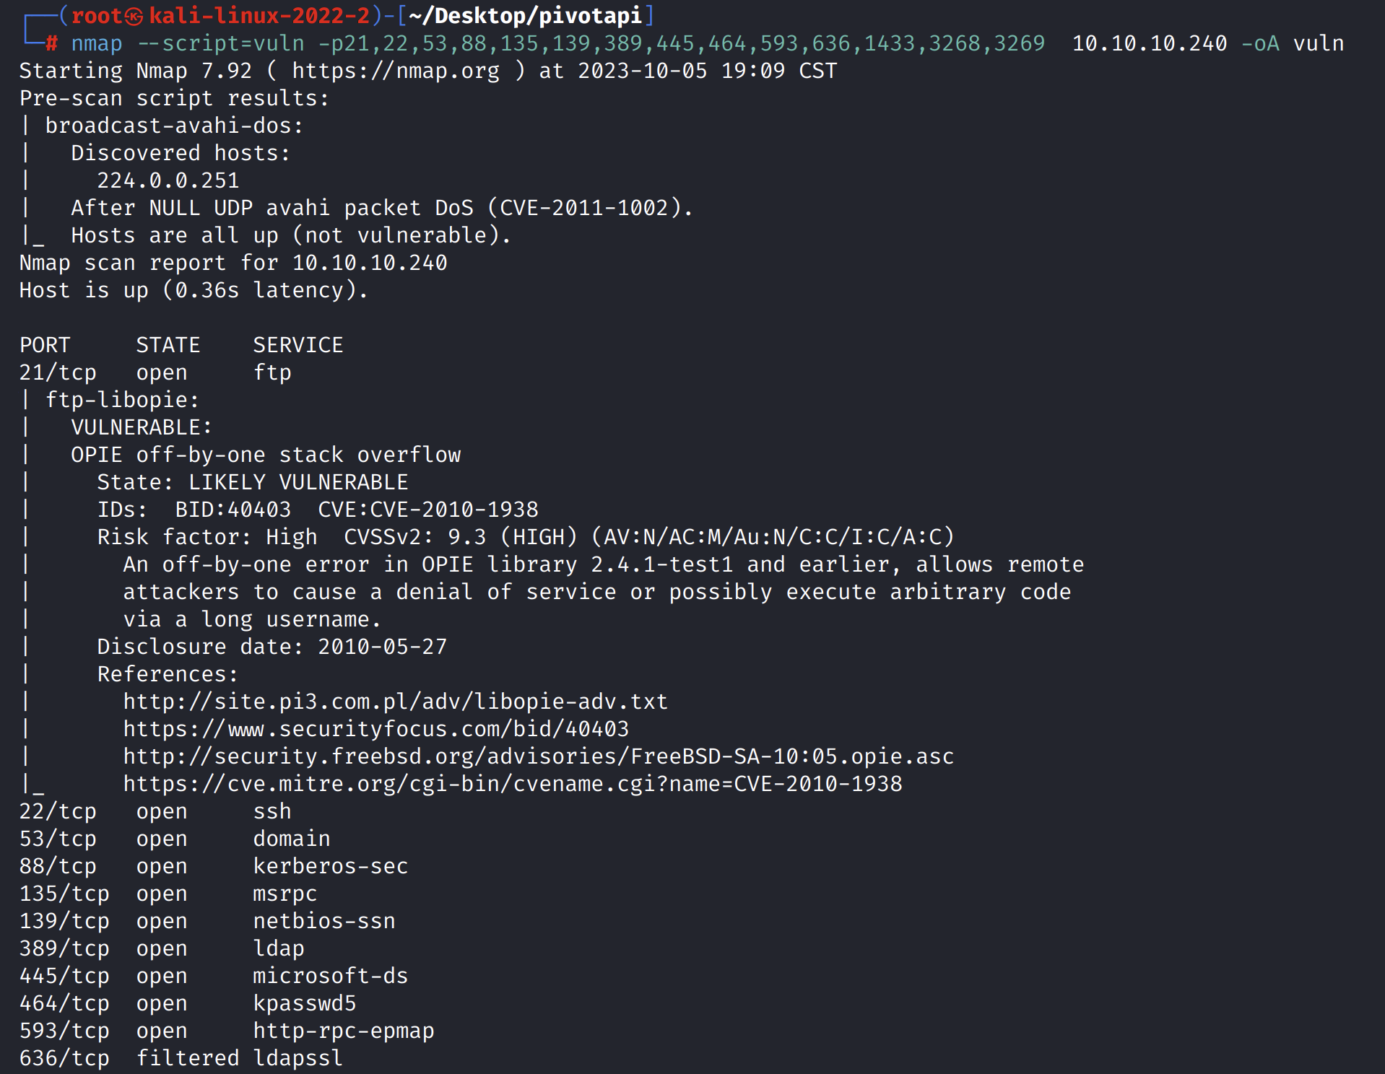Open the site.pi3.com.pl libopie advisory URL
Screen dimensions: 1385x1074
(395, 702)
